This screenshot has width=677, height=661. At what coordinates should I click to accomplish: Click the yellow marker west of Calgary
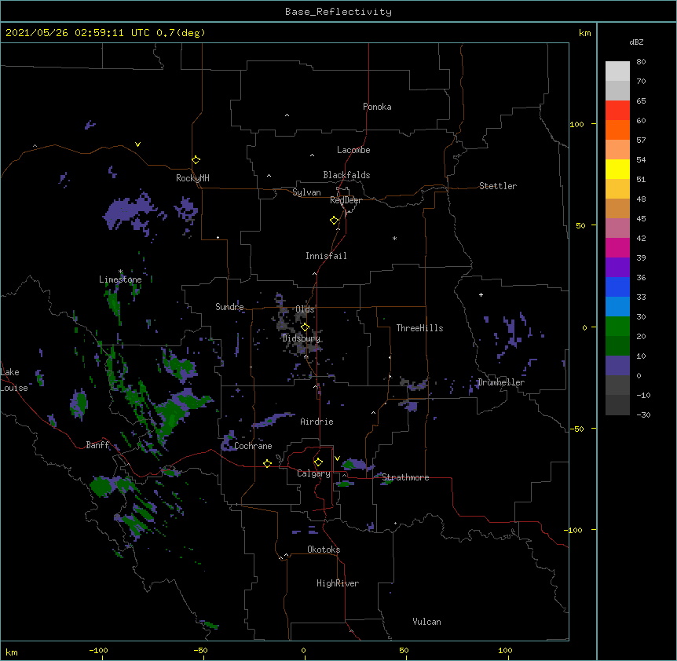tap(267, 463)
